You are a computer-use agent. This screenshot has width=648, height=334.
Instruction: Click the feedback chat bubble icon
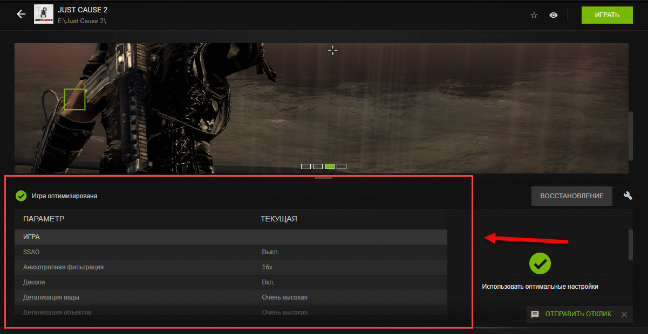535,314
